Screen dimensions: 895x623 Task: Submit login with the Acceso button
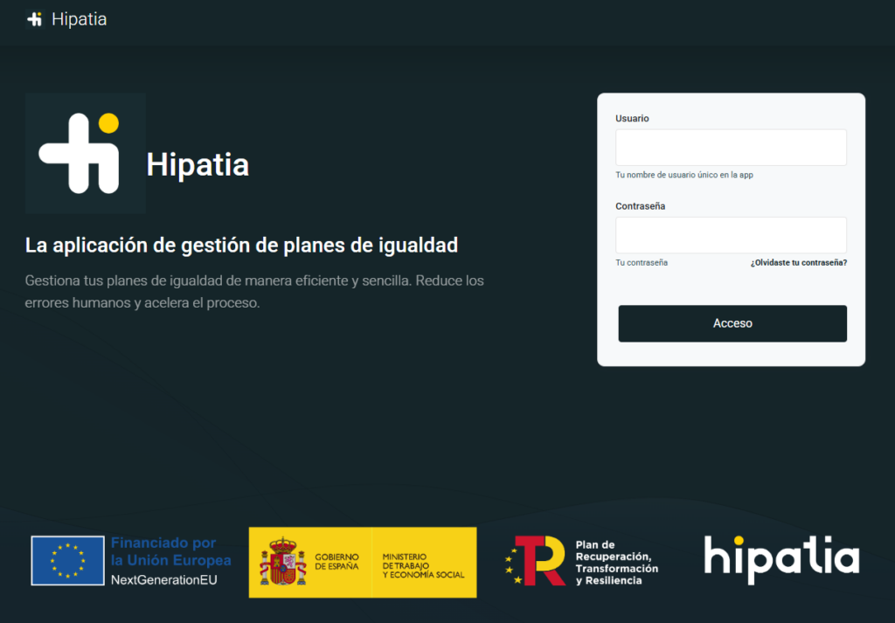click(x=732, y=323)
